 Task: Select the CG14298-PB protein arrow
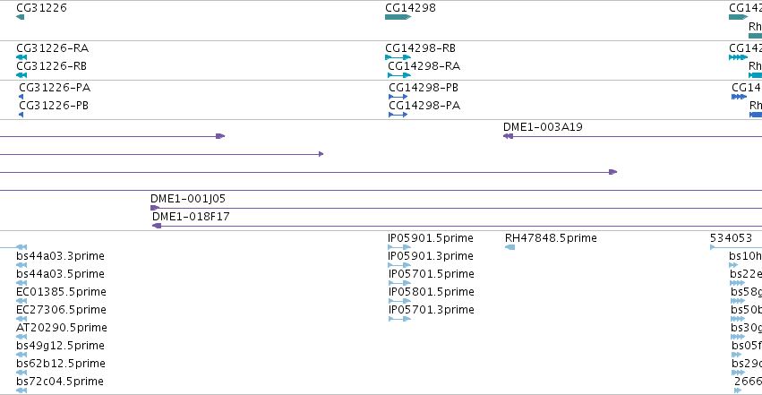point(398,97)
